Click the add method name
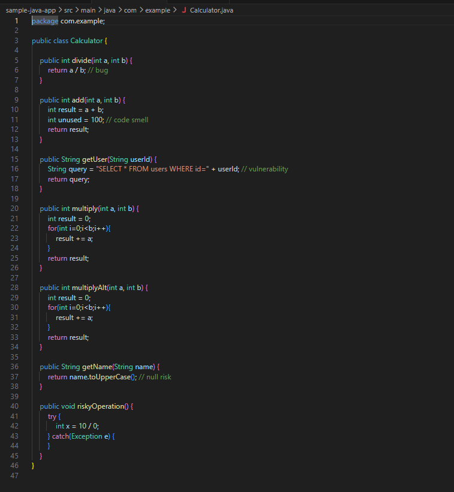Screen dimensions: 454x492 click(78, 100)
